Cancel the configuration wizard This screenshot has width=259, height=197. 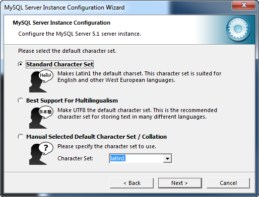(x=228, y=183)
